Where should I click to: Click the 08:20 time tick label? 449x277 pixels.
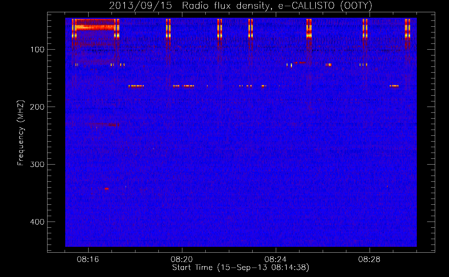[182, 260]
